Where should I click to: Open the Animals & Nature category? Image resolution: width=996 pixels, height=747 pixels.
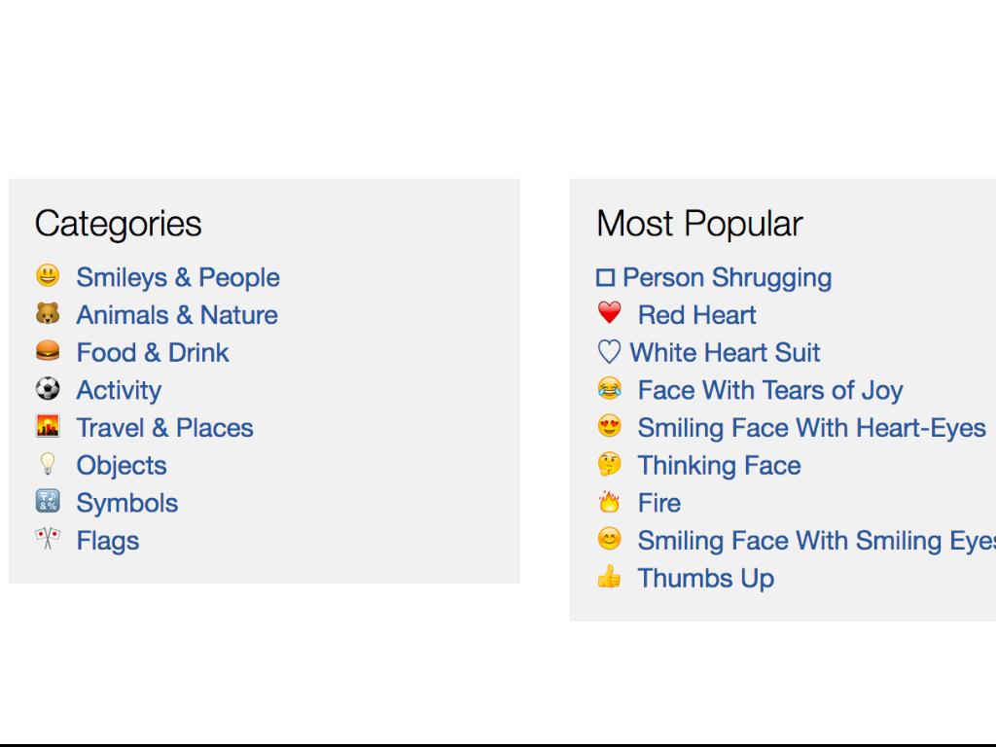coord(177,315)
